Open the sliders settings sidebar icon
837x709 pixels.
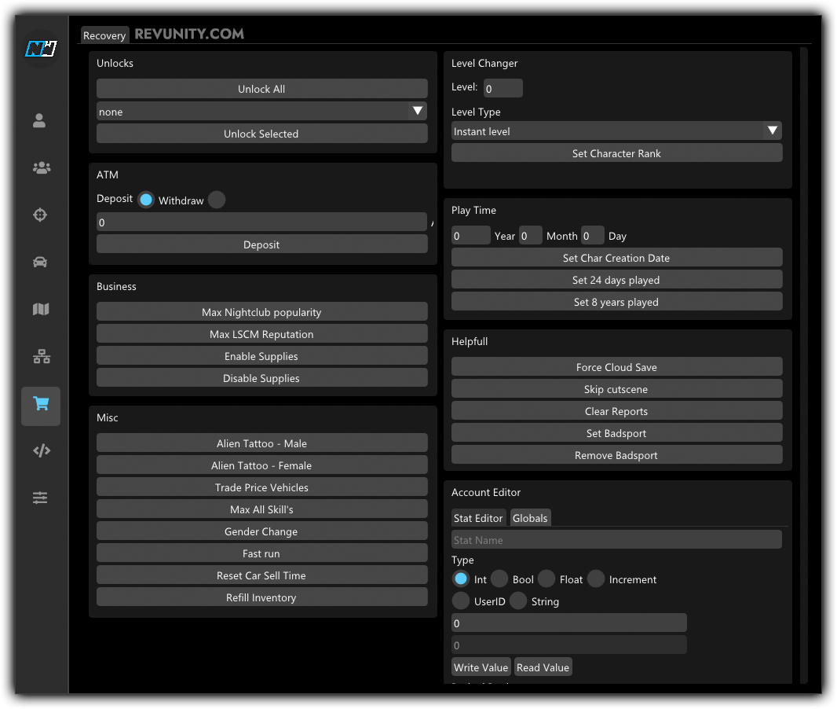[41, 498]
